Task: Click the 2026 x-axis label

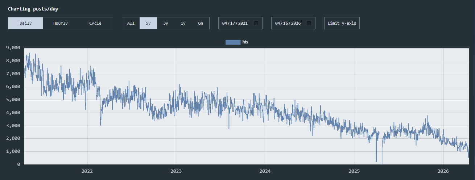Action: coord(443,171)
